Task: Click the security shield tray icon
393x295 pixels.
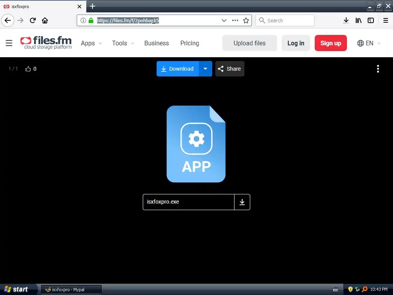Action: [x=350, y=289]
